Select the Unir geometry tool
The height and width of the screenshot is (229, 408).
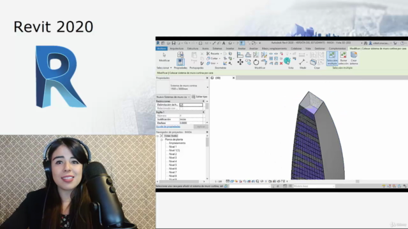coord(211,64)
